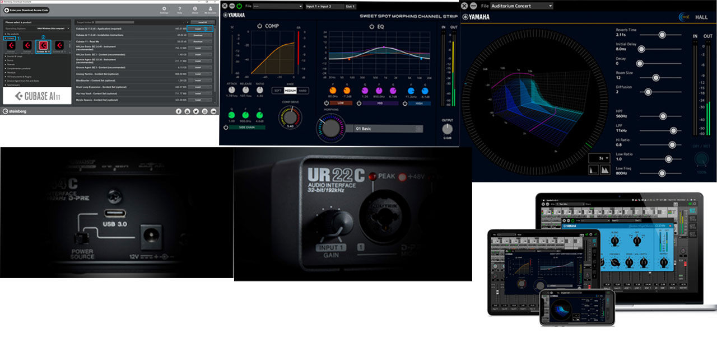Click the 01 Basic preset field

point(388,129)
